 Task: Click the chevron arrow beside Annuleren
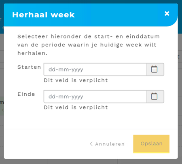[91, 144]
